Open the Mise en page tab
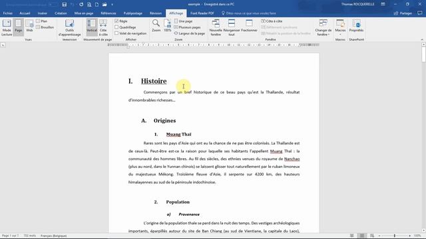This screenshot has height=239, width=426. coord(84,13)
